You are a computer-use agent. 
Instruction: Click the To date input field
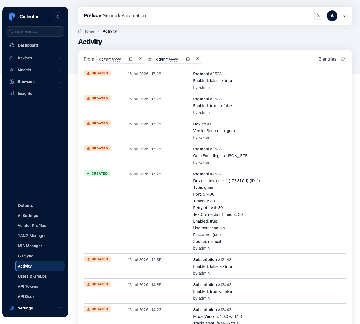point(173,59)
